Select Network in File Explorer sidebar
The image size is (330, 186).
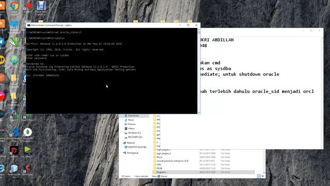(x=130, y=143)
